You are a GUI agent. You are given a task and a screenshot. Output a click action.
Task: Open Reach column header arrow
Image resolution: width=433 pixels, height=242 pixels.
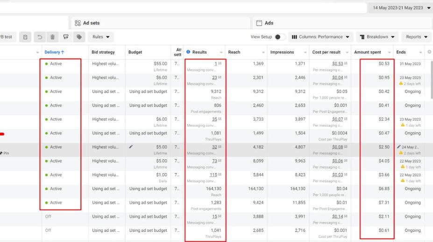click(263, 52)
